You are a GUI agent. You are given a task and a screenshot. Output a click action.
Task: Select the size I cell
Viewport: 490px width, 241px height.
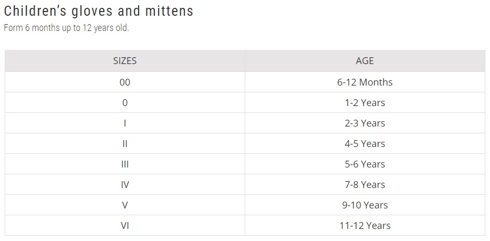click(x=124, y=123)
